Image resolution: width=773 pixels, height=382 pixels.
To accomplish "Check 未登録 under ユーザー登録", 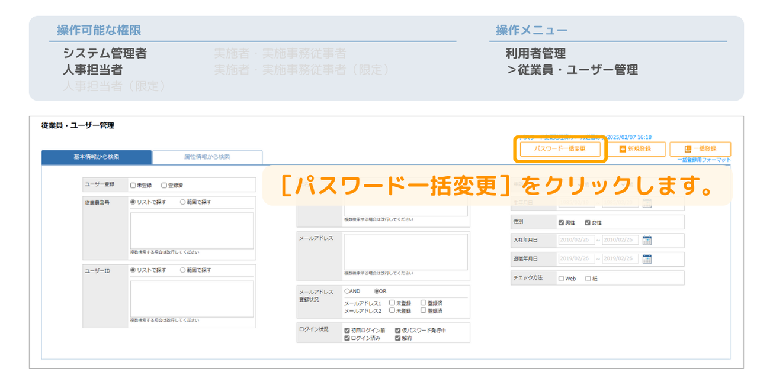I will 133,185.
